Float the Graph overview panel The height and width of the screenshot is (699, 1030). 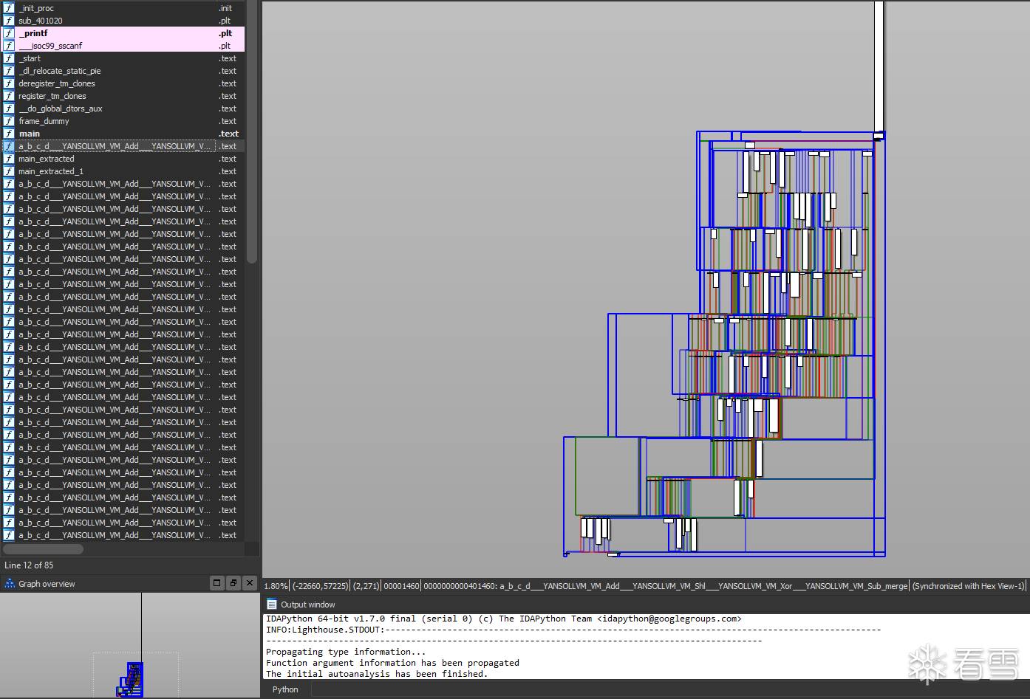pos(233,583)
